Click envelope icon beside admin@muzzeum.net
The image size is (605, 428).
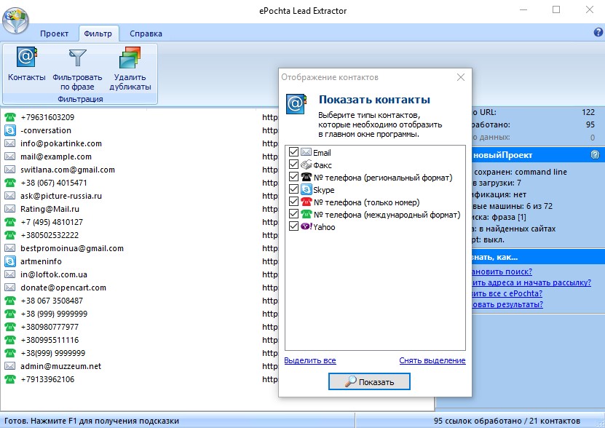click(10, 366)
